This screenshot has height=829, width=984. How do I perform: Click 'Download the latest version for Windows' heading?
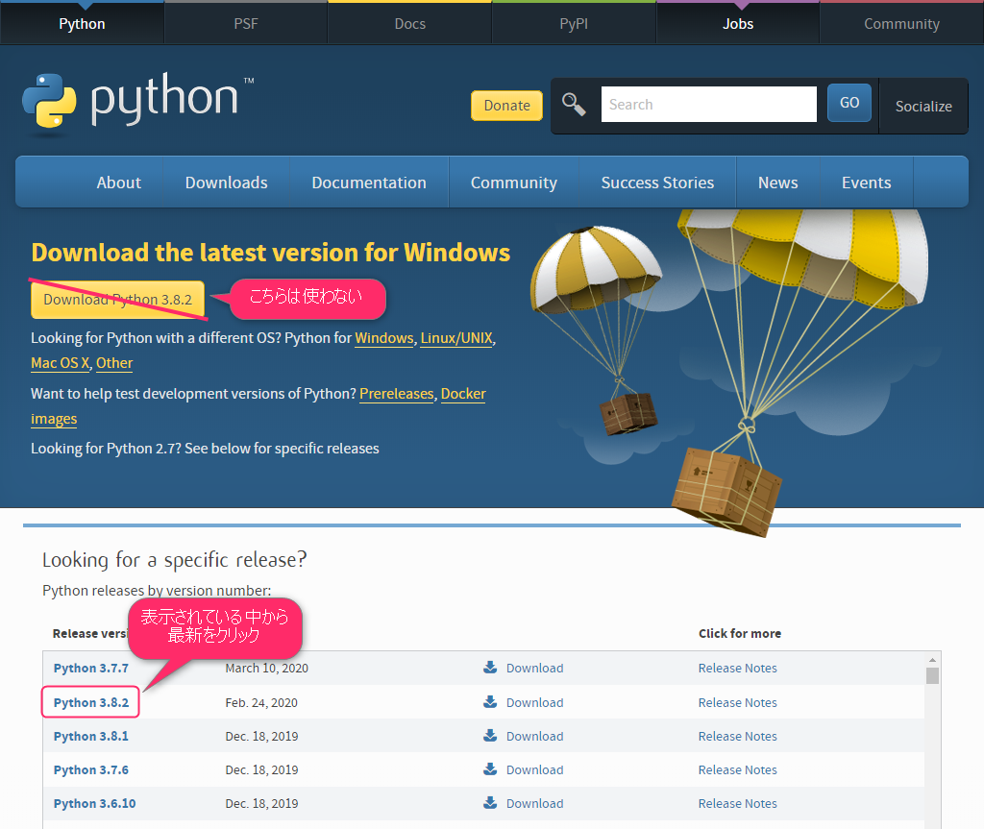tap(270, 253)
